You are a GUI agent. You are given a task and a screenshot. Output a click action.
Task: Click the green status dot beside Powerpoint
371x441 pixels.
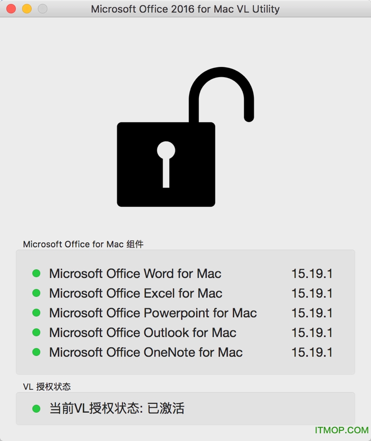coord(36,313)
